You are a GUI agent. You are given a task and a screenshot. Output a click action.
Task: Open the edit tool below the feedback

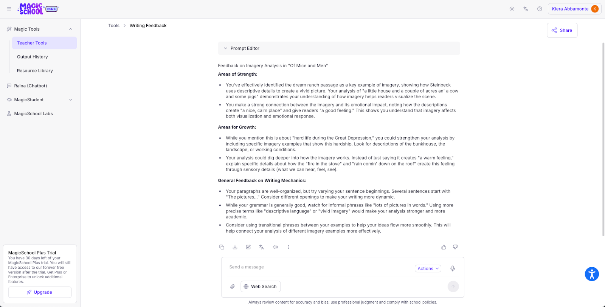[x=248, y=247]
